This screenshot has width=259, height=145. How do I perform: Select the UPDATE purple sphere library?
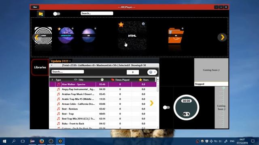coord(66,35)
